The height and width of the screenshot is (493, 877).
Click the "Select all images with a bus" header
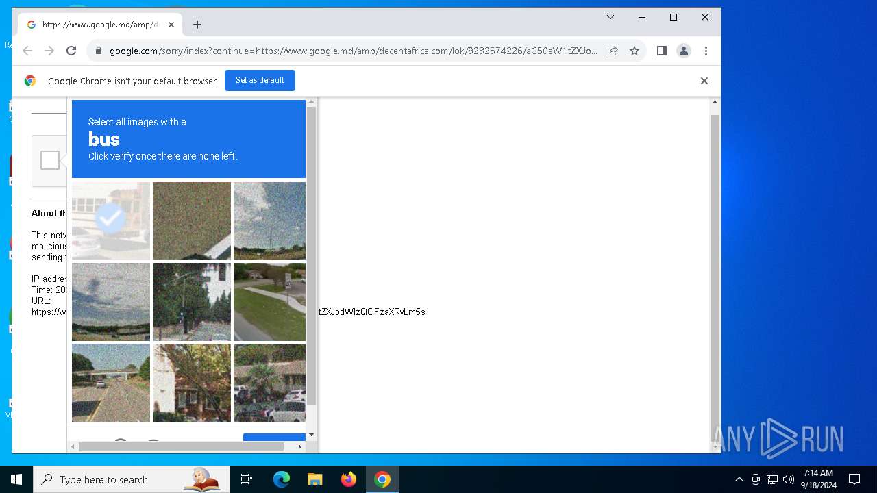(x=188, y=139)
